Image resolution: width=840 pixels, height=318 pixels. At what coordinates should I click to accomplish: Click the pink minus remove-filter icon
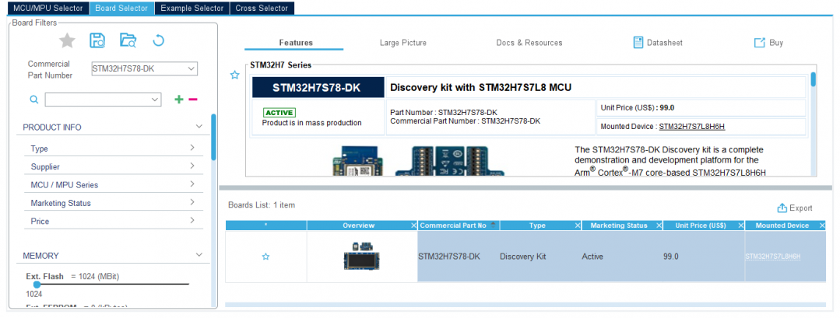[193, 100]
